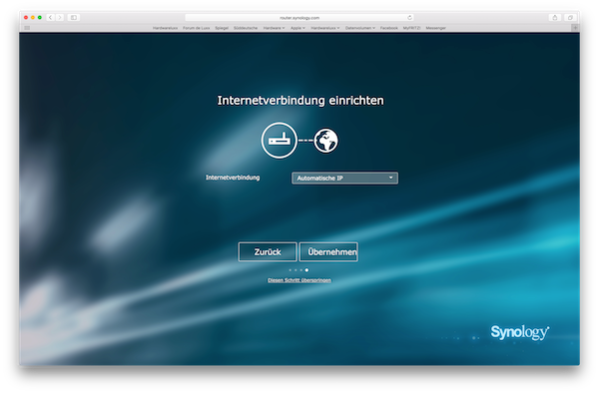Image resolution: width=599 pixels, height=393 pixels.
Task: Click the globe internet icon
Action: tap(325, 141)
